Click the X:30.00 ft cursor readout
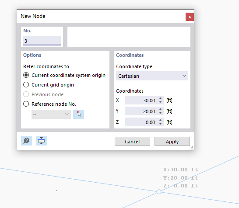 pyautogui.click(x=180, y=170)
